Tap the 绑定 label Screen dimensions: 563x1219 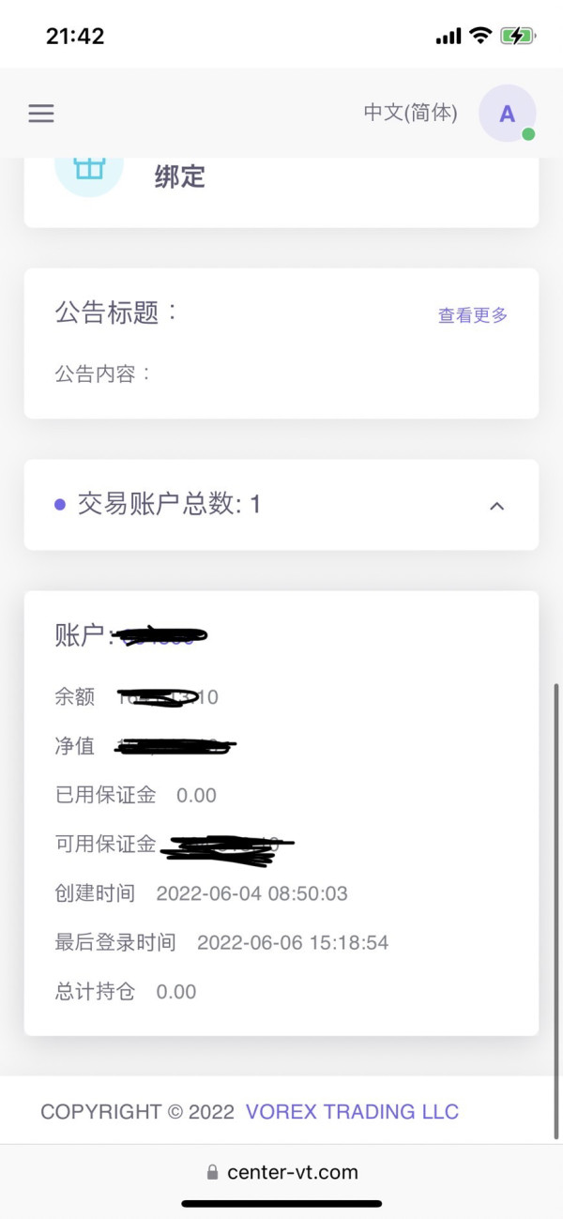tap(179, 176)
